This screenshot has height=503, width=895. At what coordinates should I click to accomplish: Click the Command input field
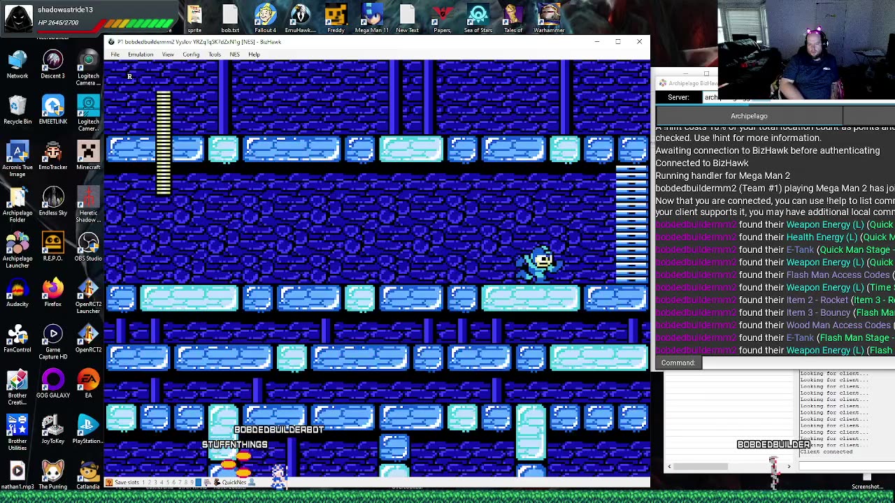click(x=799, y=363)
